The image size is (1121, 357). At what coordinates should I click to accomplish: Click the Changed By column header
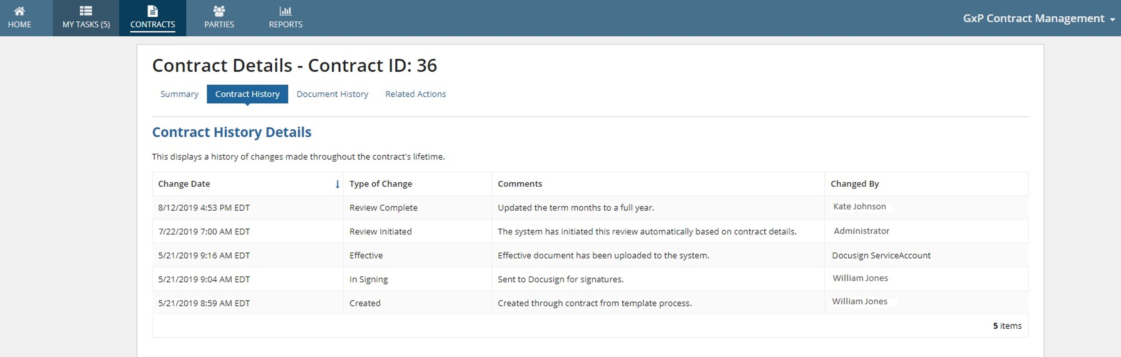click(854, 184)
